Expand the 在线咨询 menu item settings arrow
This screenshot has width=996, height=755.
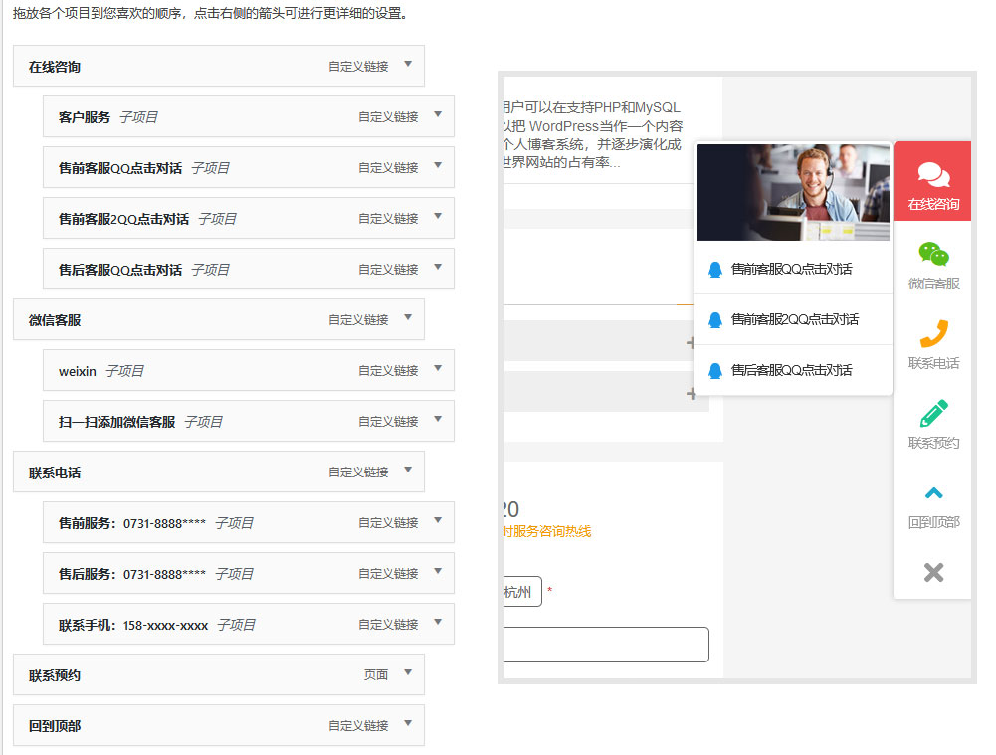click(x=407, y=65)
